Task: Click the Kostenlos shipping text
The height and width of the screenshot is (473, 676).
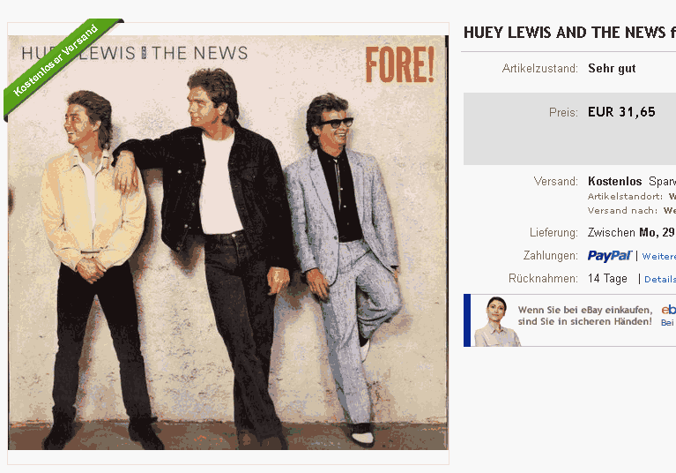Action: [615, 181]
